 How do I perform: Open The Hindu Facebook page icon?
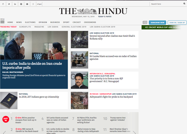tap(3, 4)
